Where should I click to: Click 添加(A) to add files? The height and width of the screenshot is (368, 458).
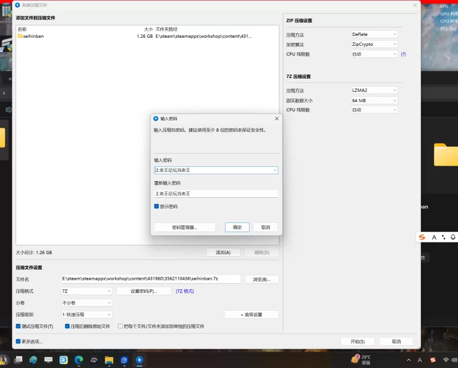click(223, 252)
